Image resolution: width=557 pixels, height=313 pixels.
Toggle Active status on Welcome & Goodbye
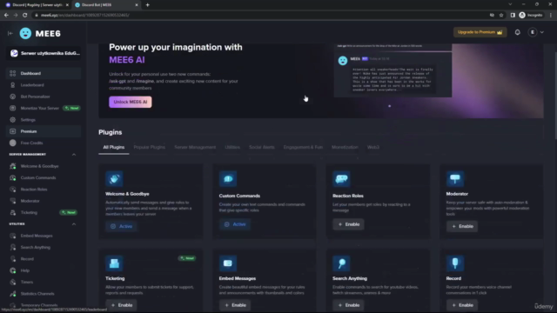[x=122, y=226]
